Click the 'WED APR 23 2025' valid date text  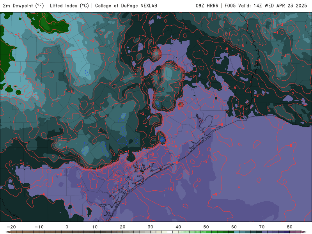pyautogui.click(x=286, y=5)
